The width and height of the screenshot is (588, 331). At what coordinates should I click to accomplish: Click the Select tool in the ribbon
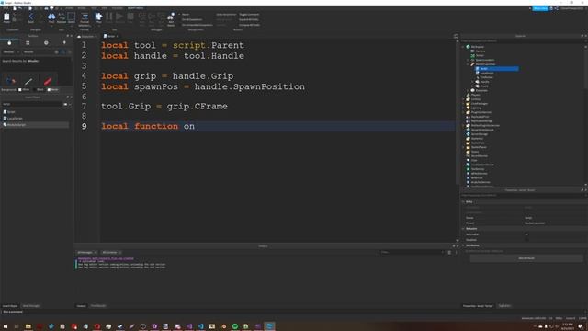tap(72, 17)
